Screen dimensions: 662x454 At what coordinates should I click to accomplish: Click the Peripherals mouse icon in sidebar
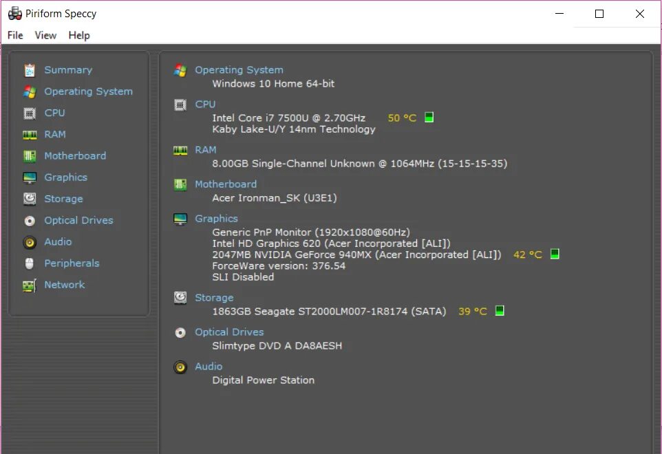point(29,263)
